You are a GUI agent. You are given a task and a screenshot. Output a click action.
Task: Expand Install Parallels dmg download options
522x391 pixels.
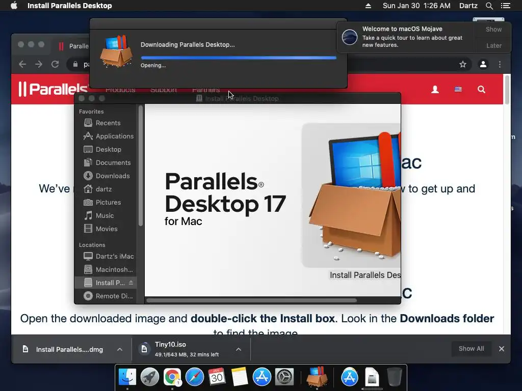pos(120,349)
